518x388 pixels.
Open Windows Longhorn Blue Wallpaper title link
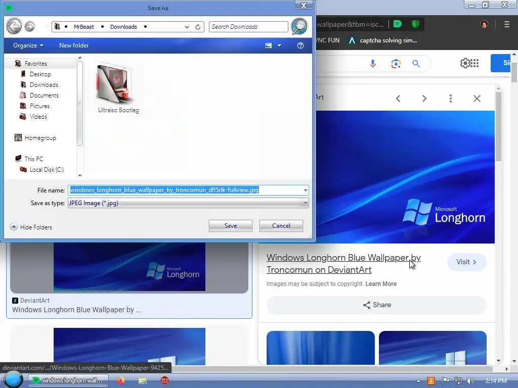pos(343,263)
